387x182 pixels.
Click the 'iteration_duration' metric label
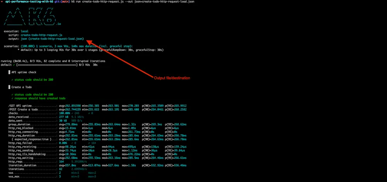click(22, 165)
